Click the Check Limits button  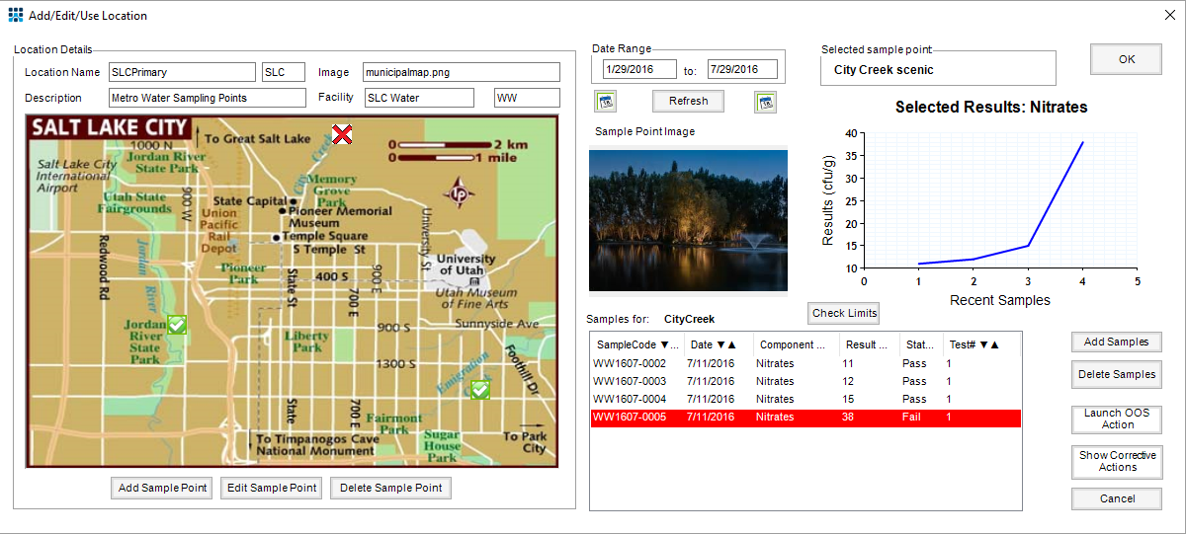[x=843, y=313]
